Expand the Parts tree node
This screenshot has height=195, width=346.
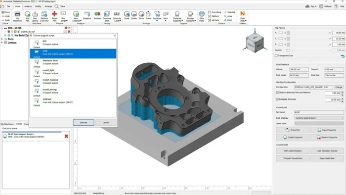coord(2,39)
